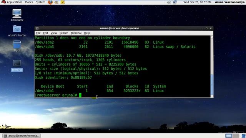The width and height of the screenshot is (246, 138).
Task: Minimize the terminal window
Action: [202, 28]
